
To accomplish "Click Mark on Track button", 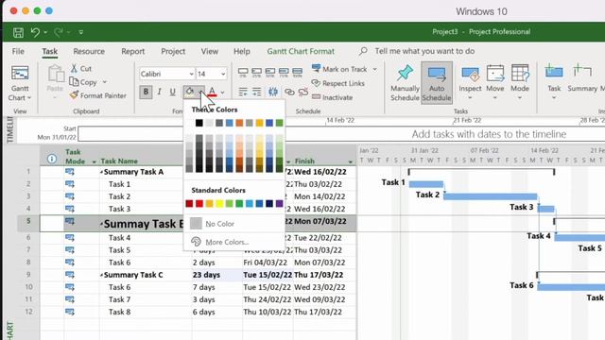I will click(340, 69).
